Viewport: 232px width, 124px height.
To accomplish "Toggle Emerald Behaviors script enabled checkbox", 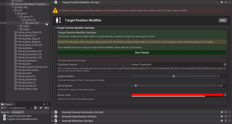I will (x=60, y=121).
